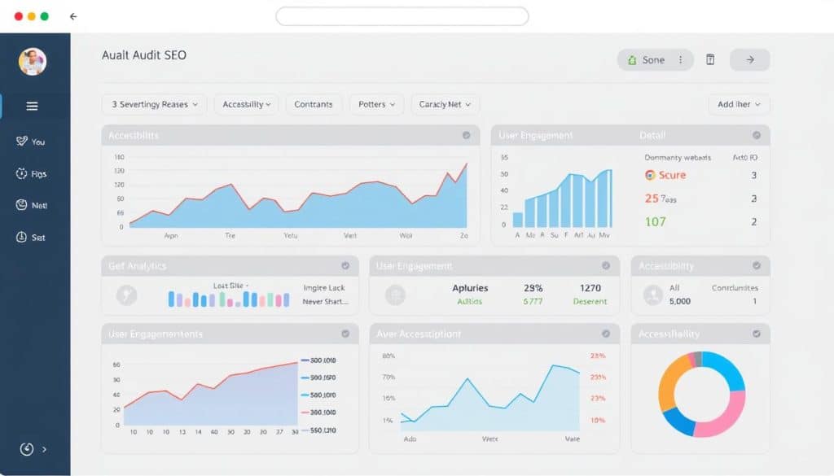Click the Scure icon in the Detail list

tap(650, 175)
